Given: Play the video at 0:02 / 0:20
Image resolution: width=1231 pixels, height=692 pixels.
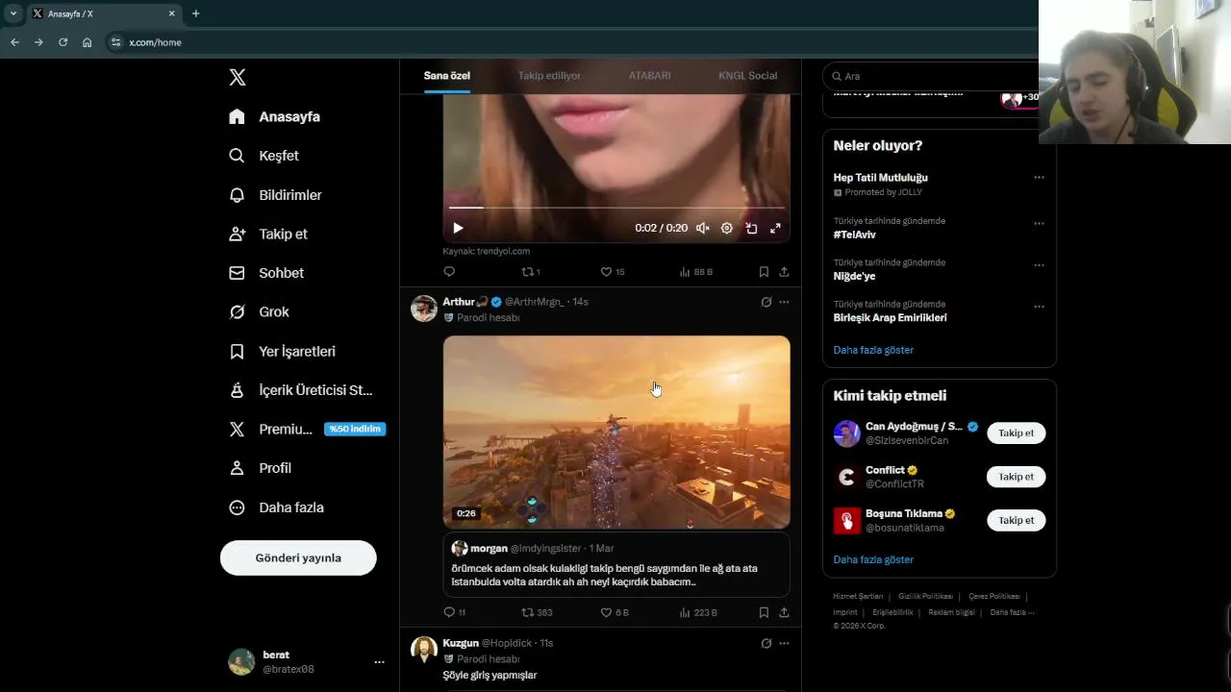Looking at the screenshot, I should pos(458,228).
